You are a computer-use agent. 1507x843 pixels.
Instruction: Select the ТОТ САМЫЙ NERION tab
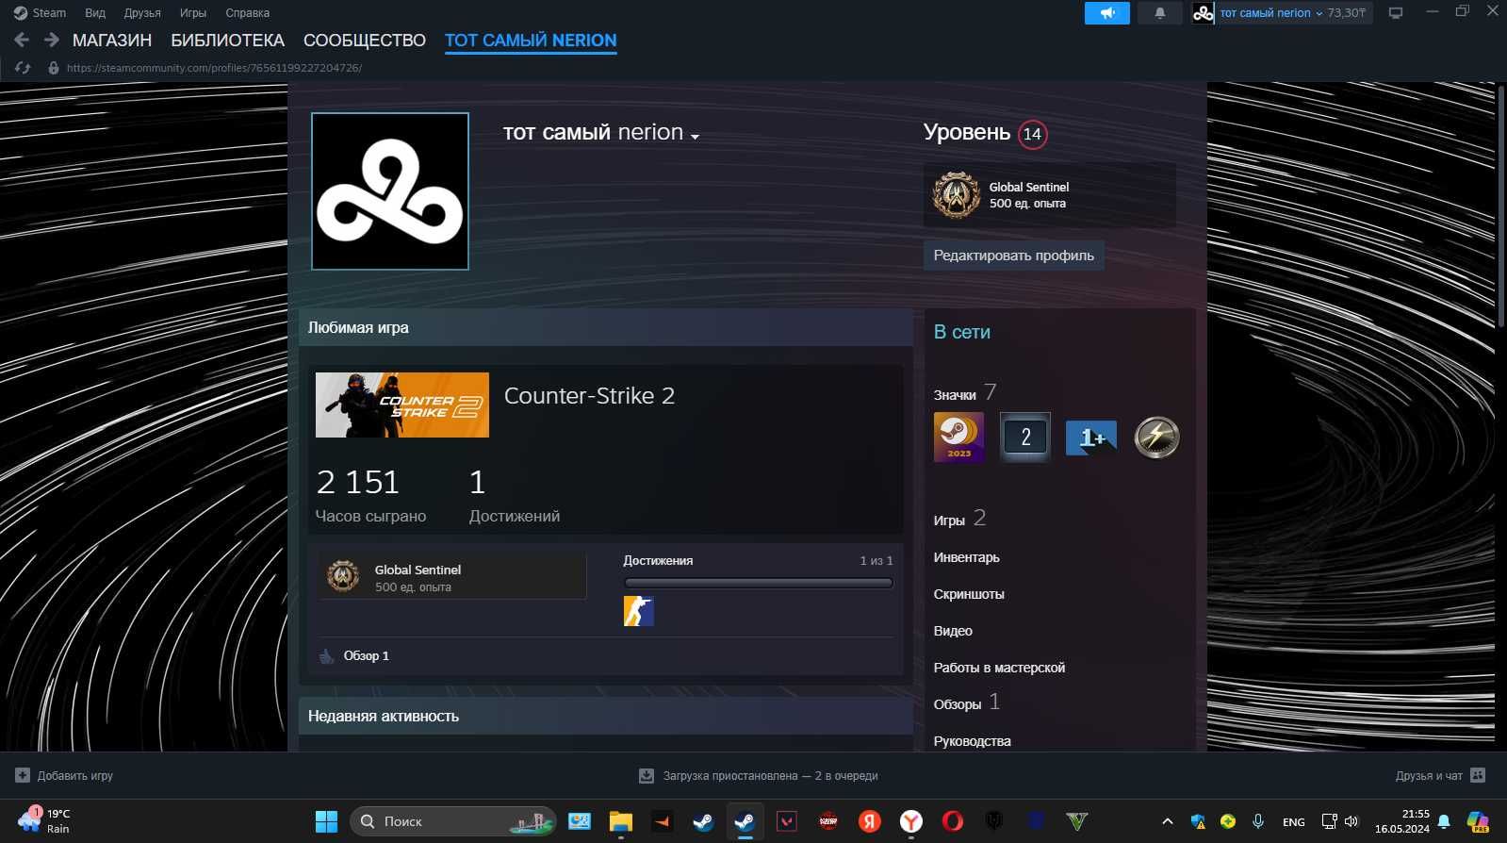tap(531, 41)
